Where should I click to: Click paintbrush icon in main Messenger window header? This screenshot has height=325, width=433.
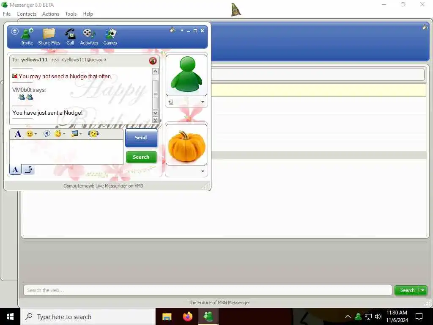425,27
